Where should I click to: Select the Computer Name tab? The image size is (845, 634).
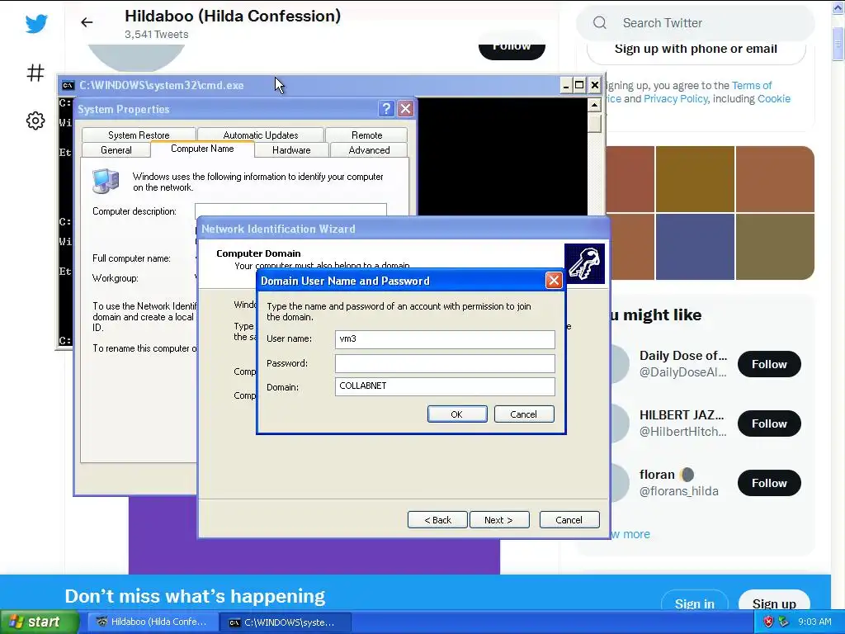202,149
